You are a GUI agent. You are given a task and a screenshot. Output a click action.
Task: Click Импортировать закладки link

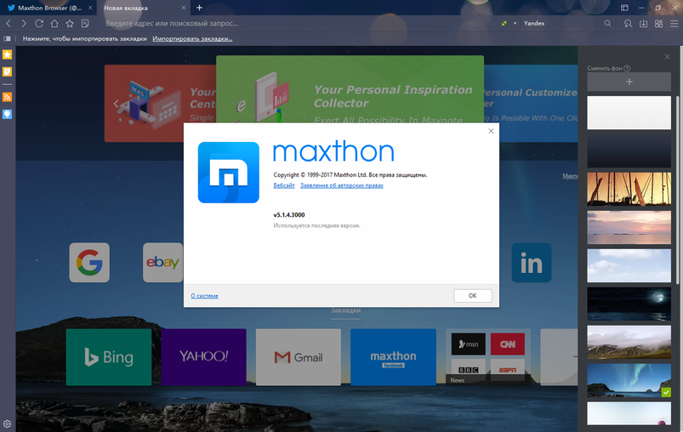tap(192, 39)
